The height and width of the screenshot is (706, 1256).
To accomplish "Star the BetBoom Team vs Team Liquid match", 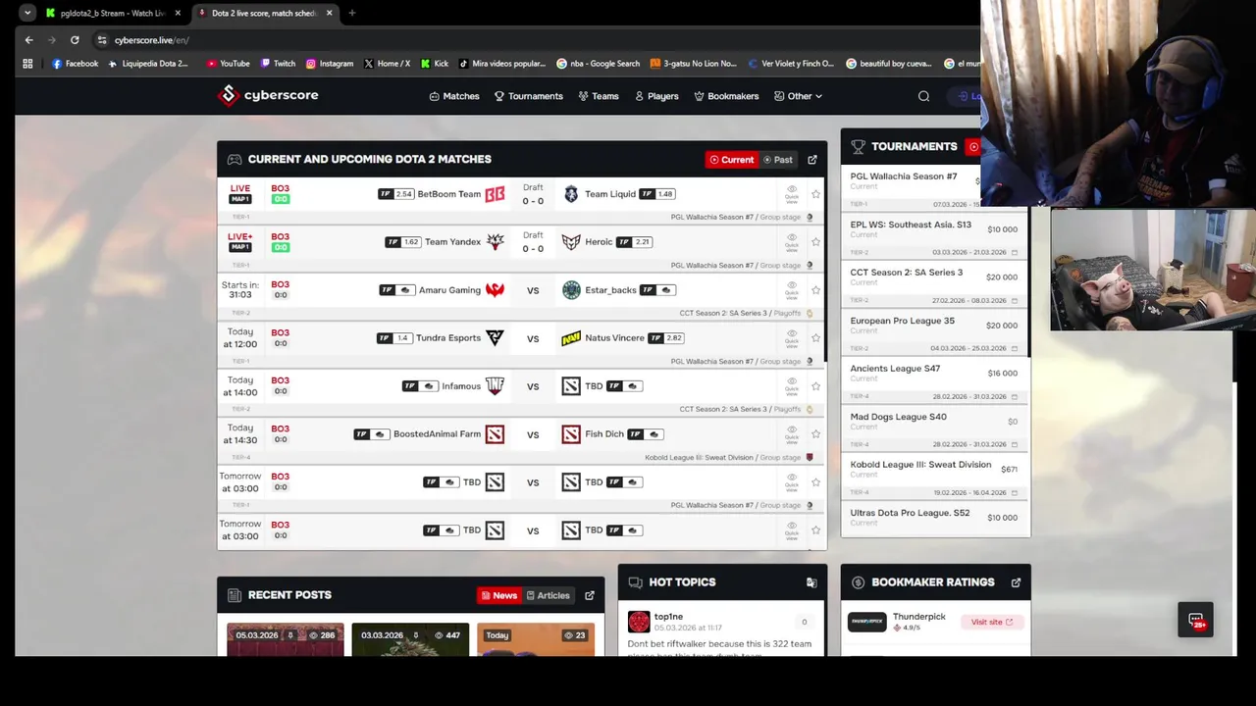I will tap(815, 194).
